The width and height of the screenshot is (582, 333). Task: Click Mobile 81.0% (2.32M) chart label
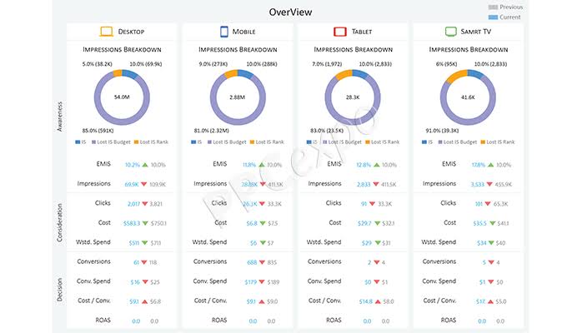[x=212, y=131]
